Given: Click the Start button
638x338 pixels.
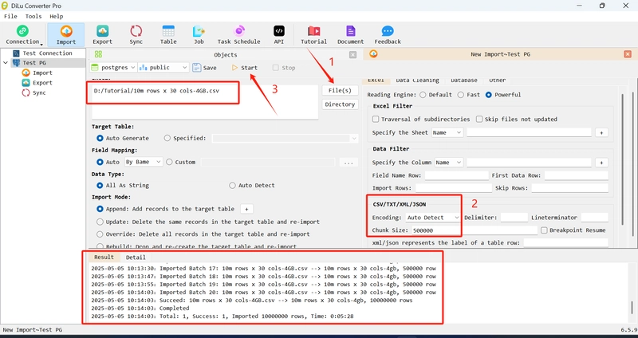Looking at the screenshot, I should click(x=245, y=68).
